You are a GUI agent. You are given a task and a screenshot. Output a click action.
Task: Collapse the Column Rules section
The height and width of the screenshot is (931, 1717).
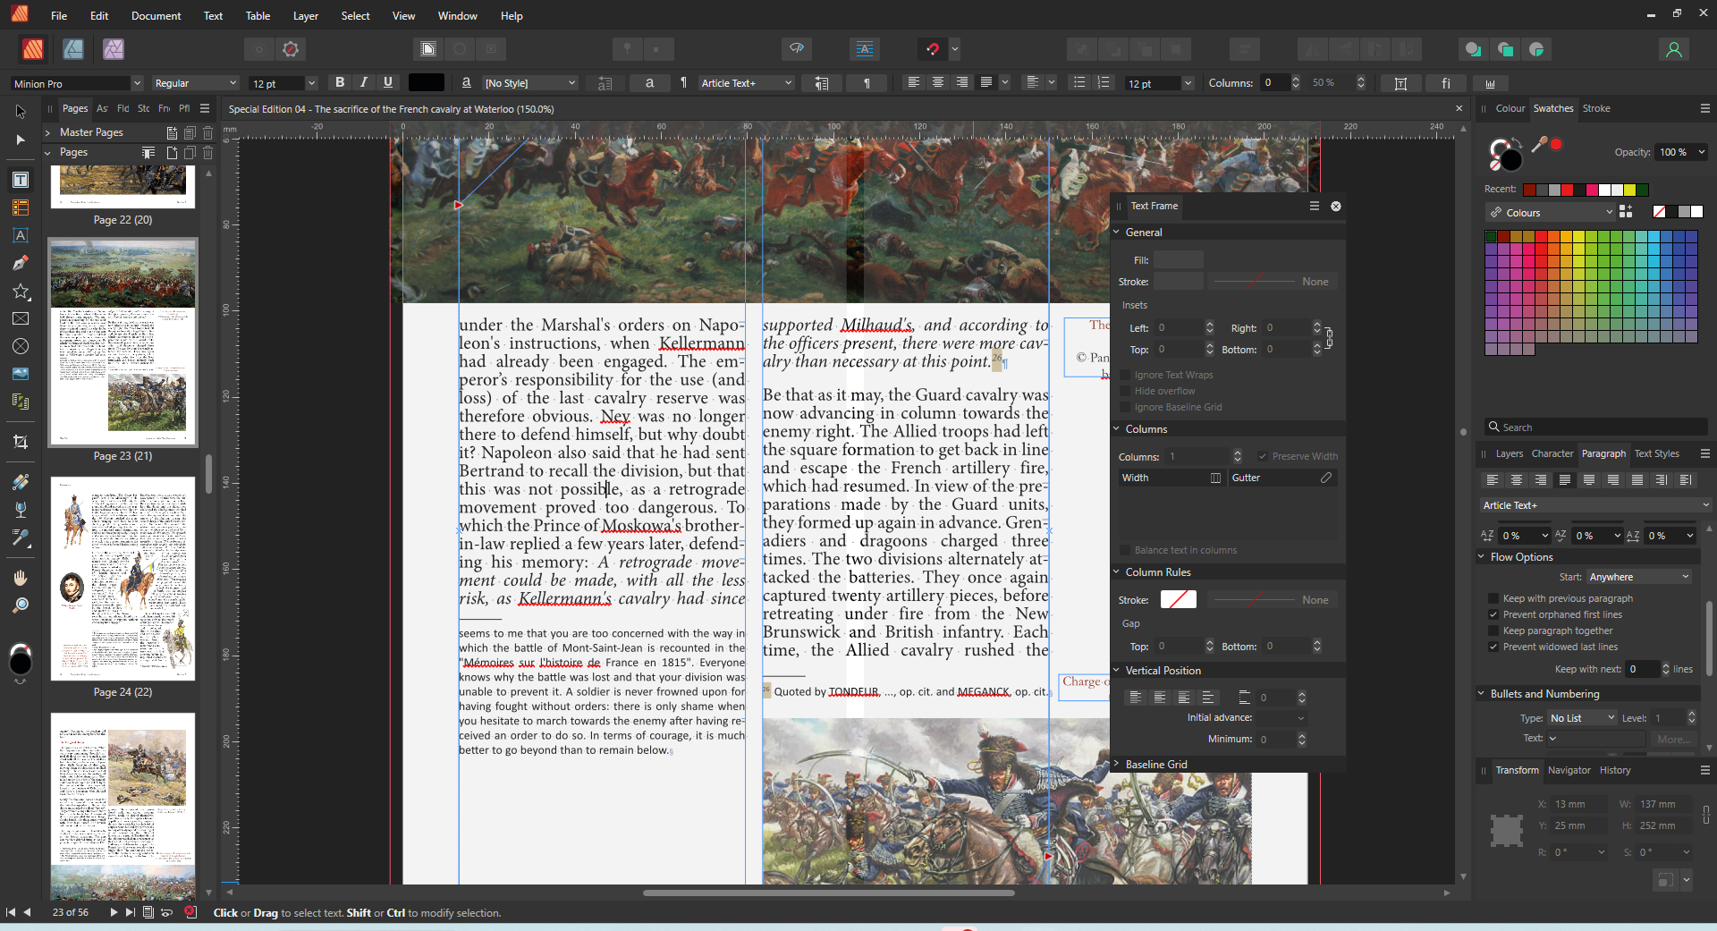(x=1116, y=571)
